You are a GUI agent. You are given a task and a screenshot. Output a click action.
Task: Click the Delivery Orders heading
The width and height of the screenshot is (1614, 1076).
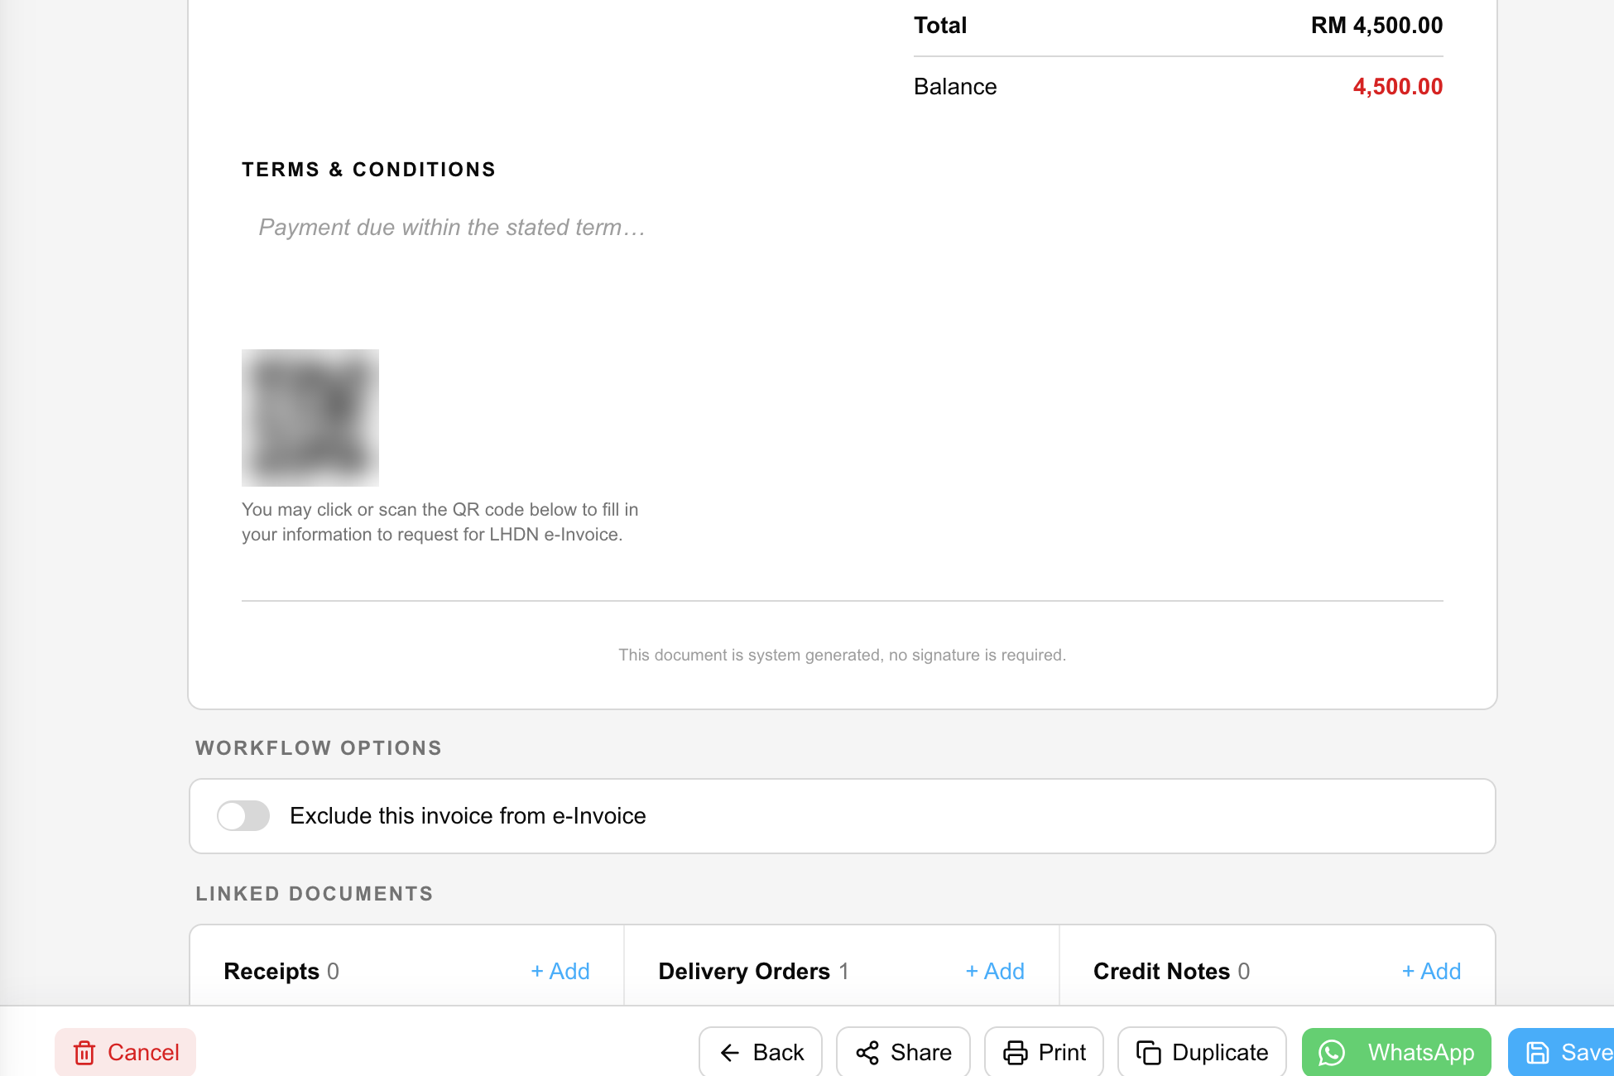744,971
